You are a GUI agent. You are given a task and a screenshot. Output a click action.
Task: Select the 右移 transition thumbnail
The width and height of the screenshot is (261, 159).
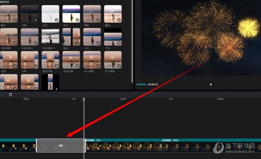(30, 60)
